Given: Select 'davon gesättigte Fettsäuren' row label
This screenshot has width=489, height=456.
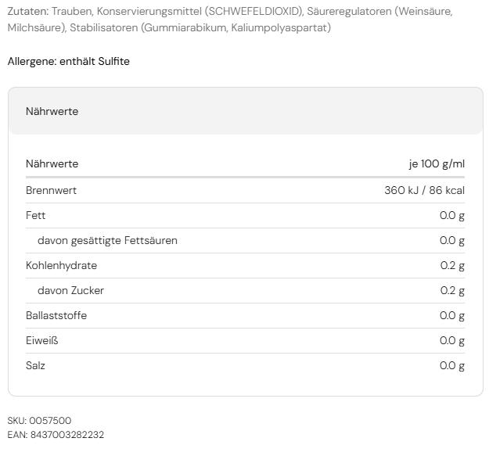Looking at the screenshot, I should point(107,240).
